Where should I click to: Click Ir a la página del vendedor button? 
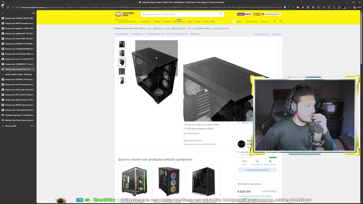[257, 170]
